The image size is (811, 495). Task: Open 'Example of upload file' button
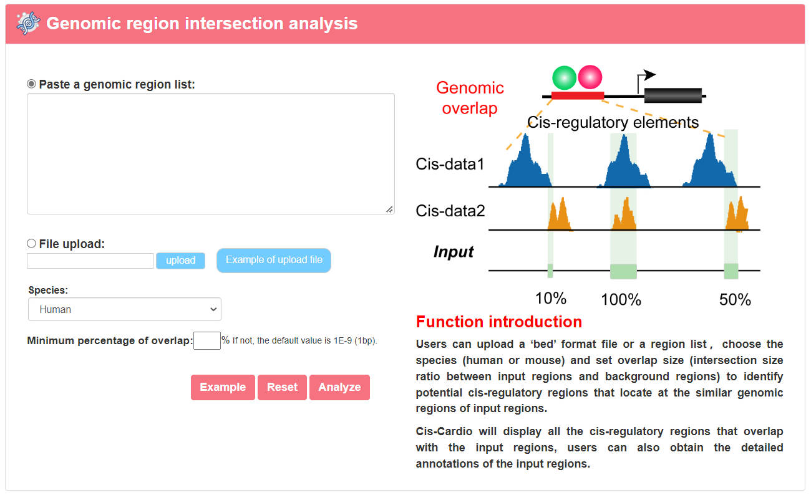[x=274, y=260]
